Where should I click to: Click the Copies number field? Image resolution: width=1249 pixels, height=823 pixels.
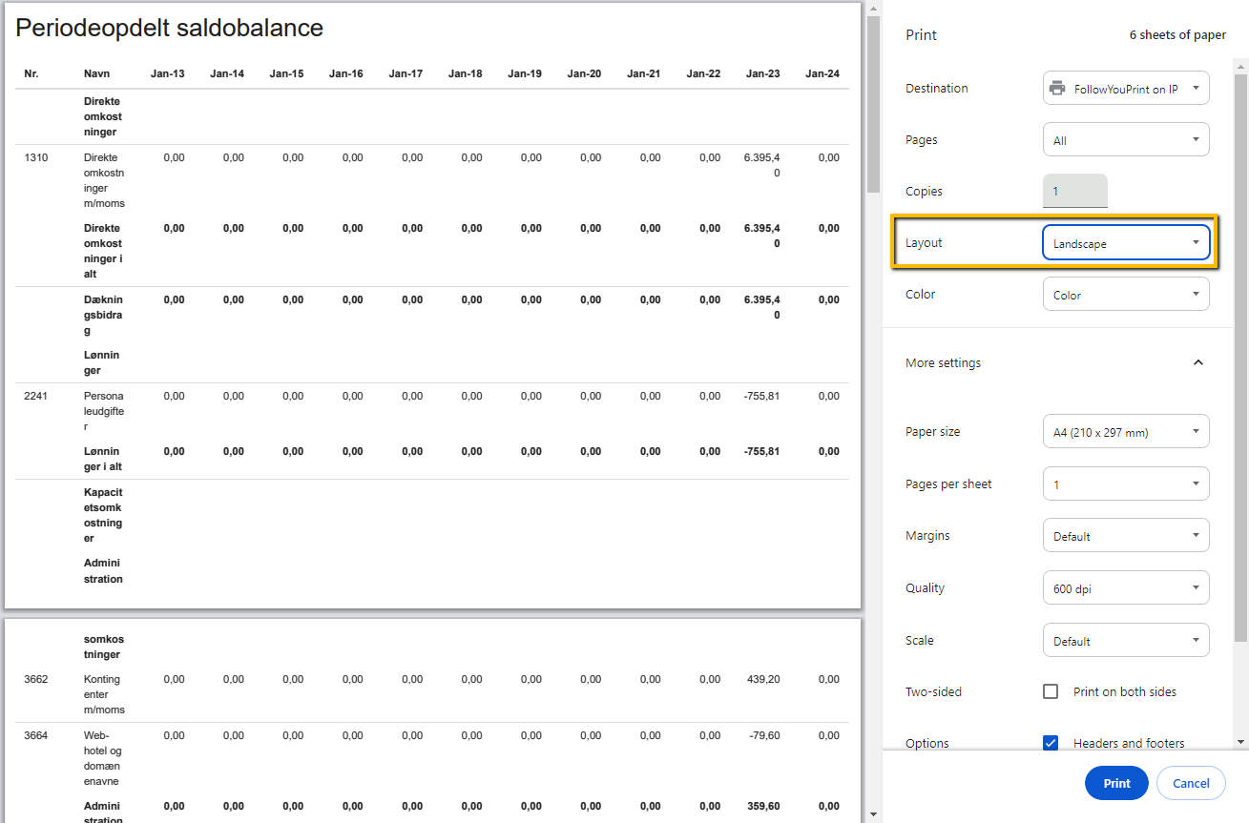coord(1075,191)
